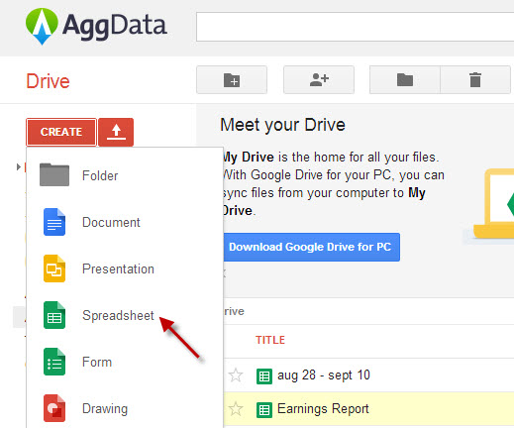514x428 pixels.
Task: Click the spreadsheet icon beside aug 28 - sept 10
Action: coord(264,376)
